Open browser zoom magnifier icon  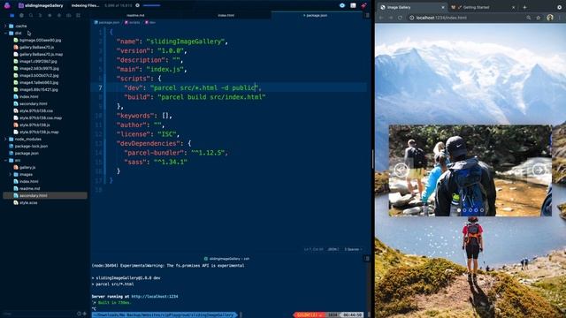click(x=529, y=18)
